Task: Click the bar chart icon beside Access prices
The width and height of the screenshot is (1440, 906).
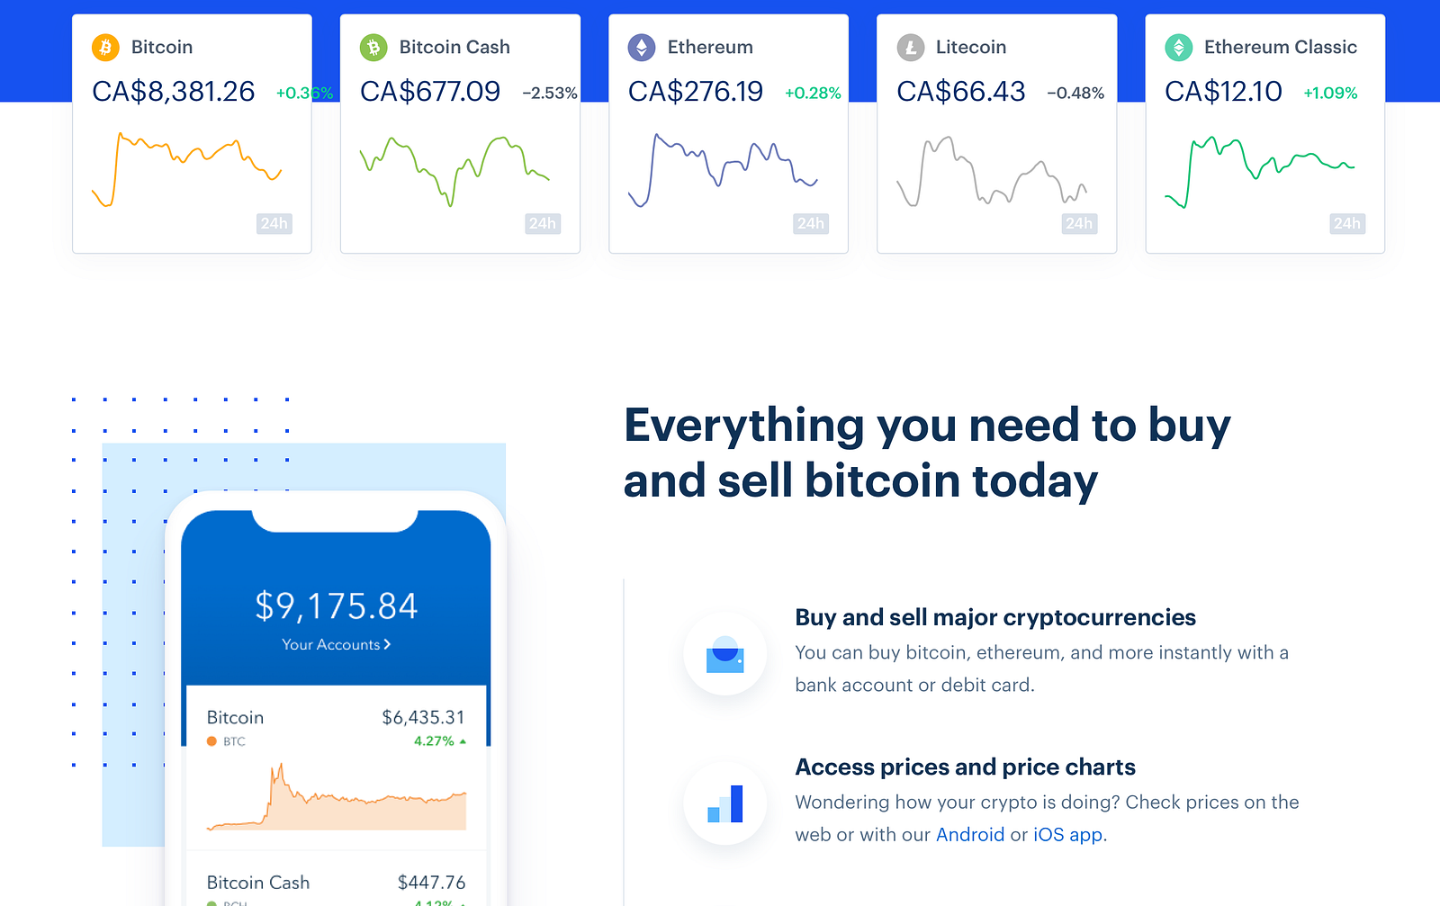Action: coord(725,803)
